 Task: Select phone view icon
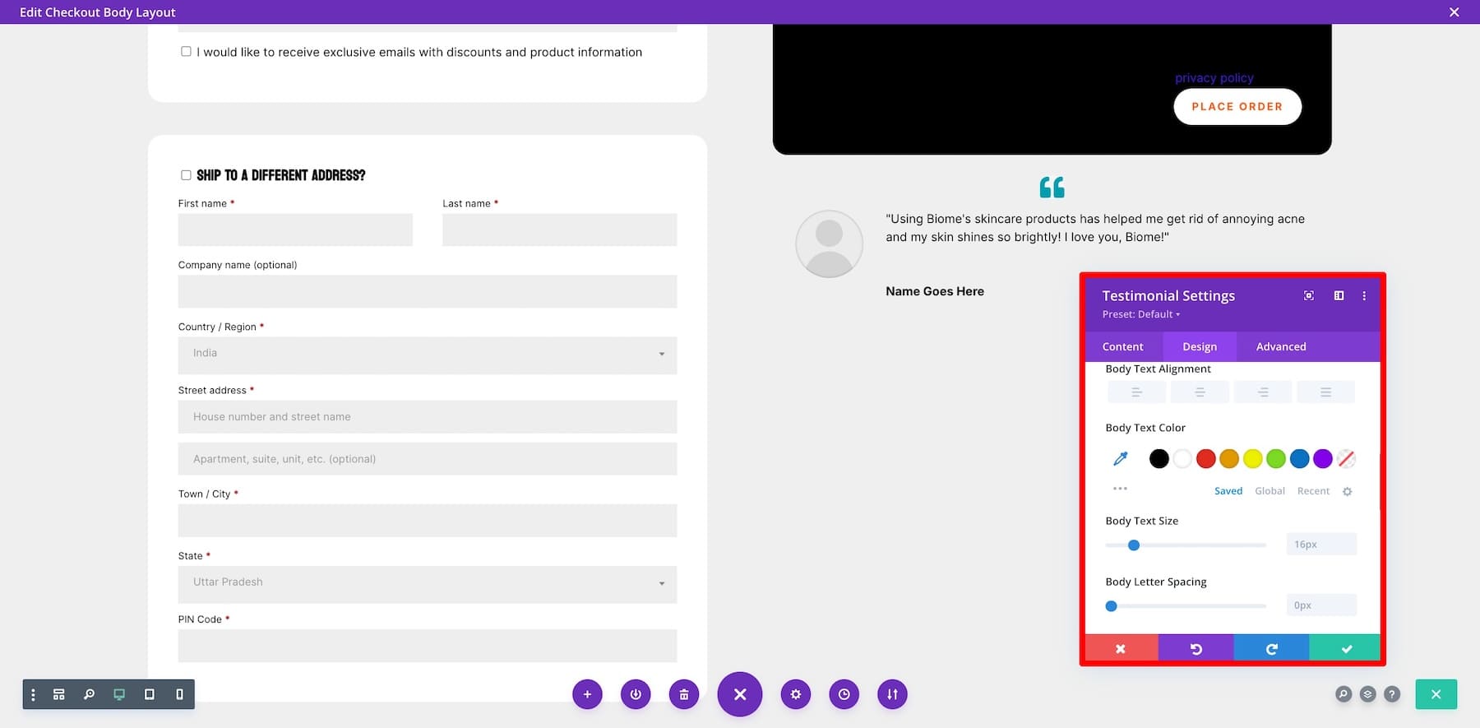pos(179,694)
